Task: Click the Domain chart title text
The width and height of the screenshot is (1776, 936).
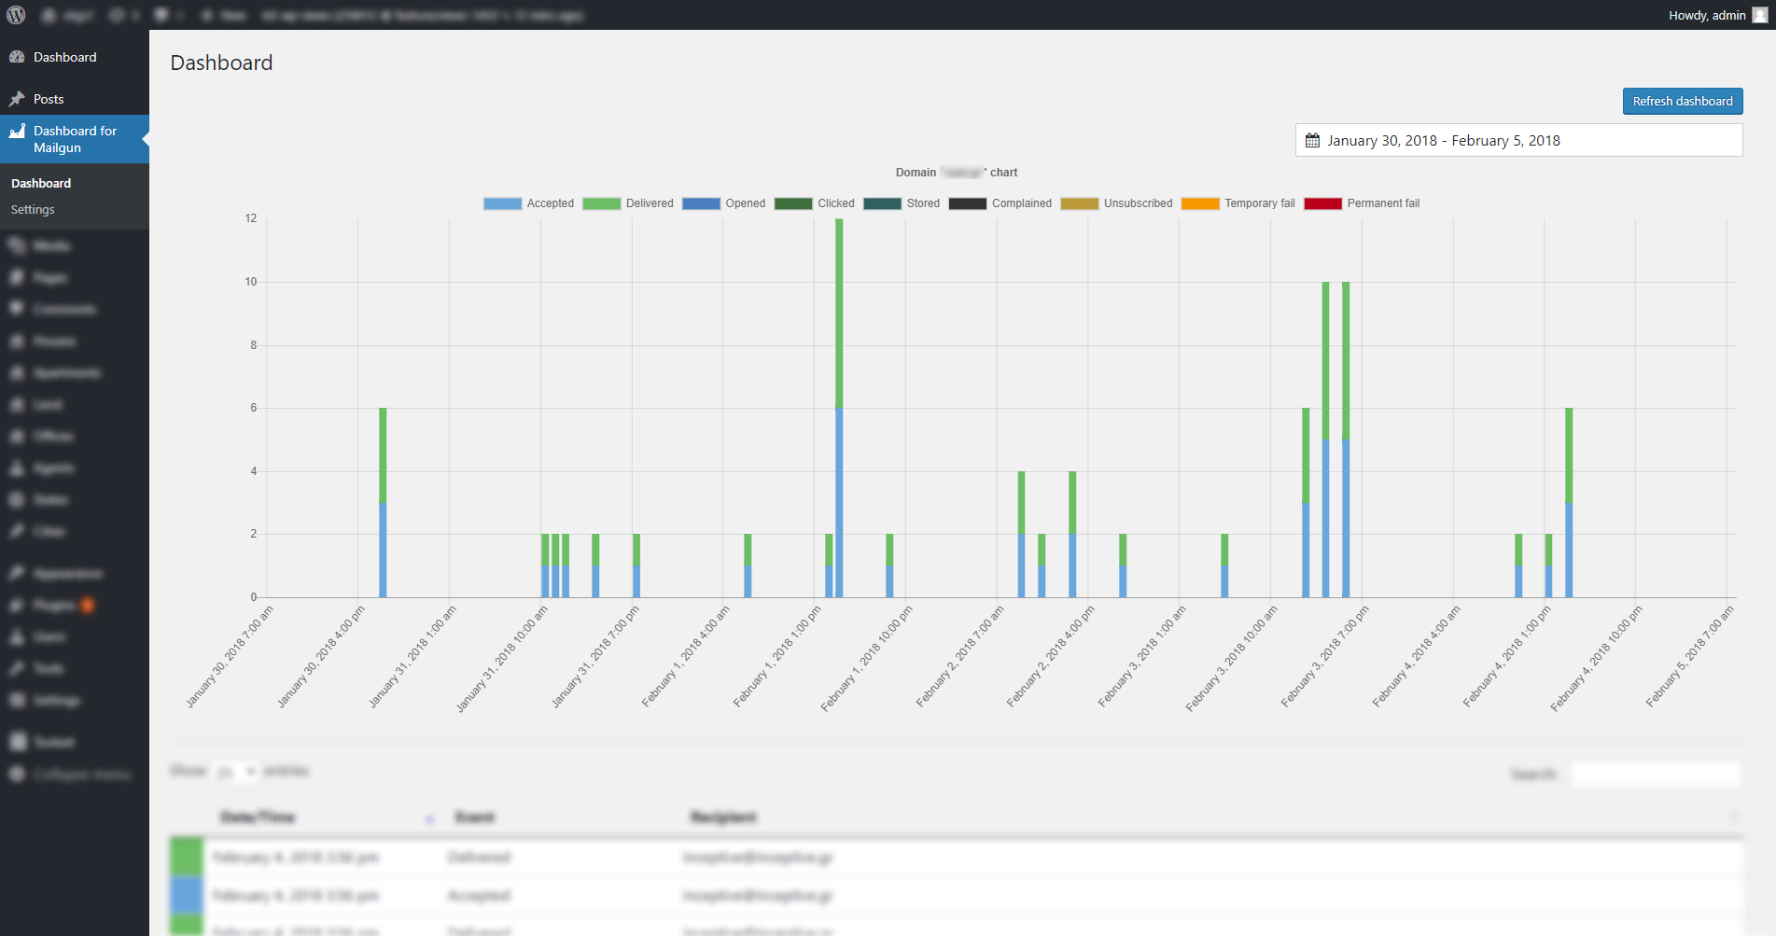Action: click(x=956, y=173)
